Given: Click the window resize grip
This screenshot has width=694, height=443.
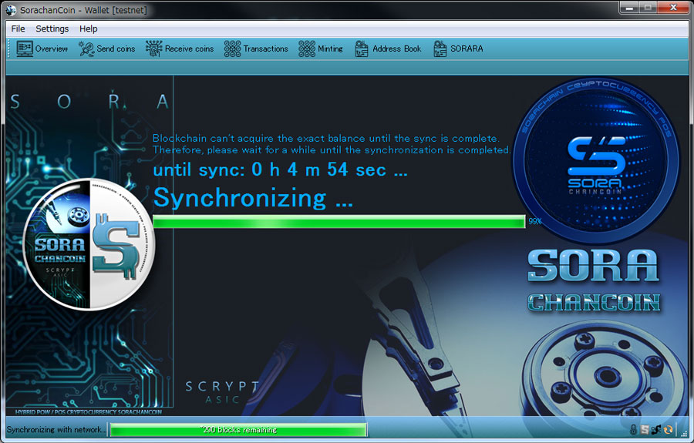Looking at the screenshot, I should [684, 433].
